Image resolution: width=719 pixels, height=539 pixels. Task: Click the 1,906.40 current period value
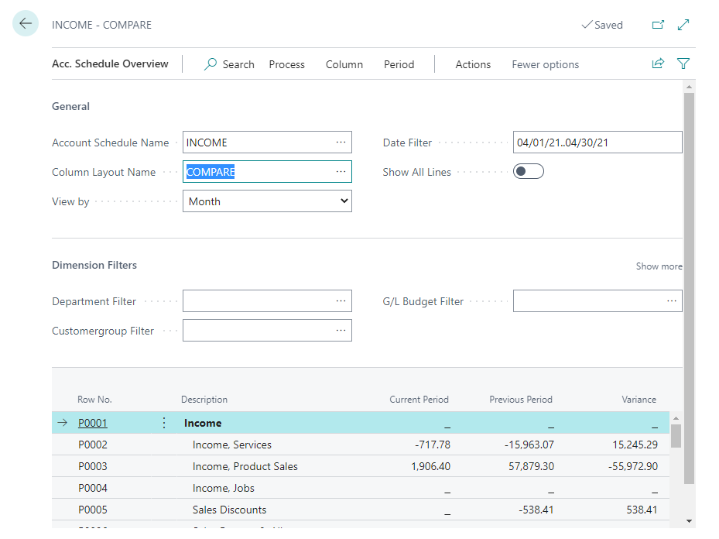point(430,466)
